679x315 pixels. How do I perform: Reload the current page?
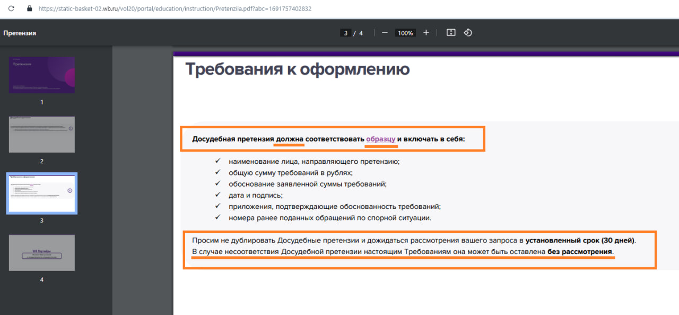point(11,8)
